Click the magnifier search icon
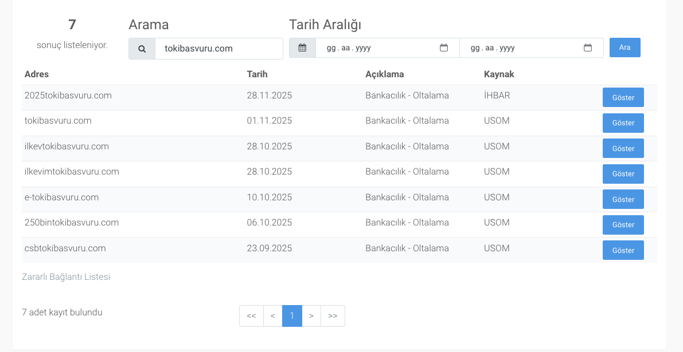 point(142,49)
